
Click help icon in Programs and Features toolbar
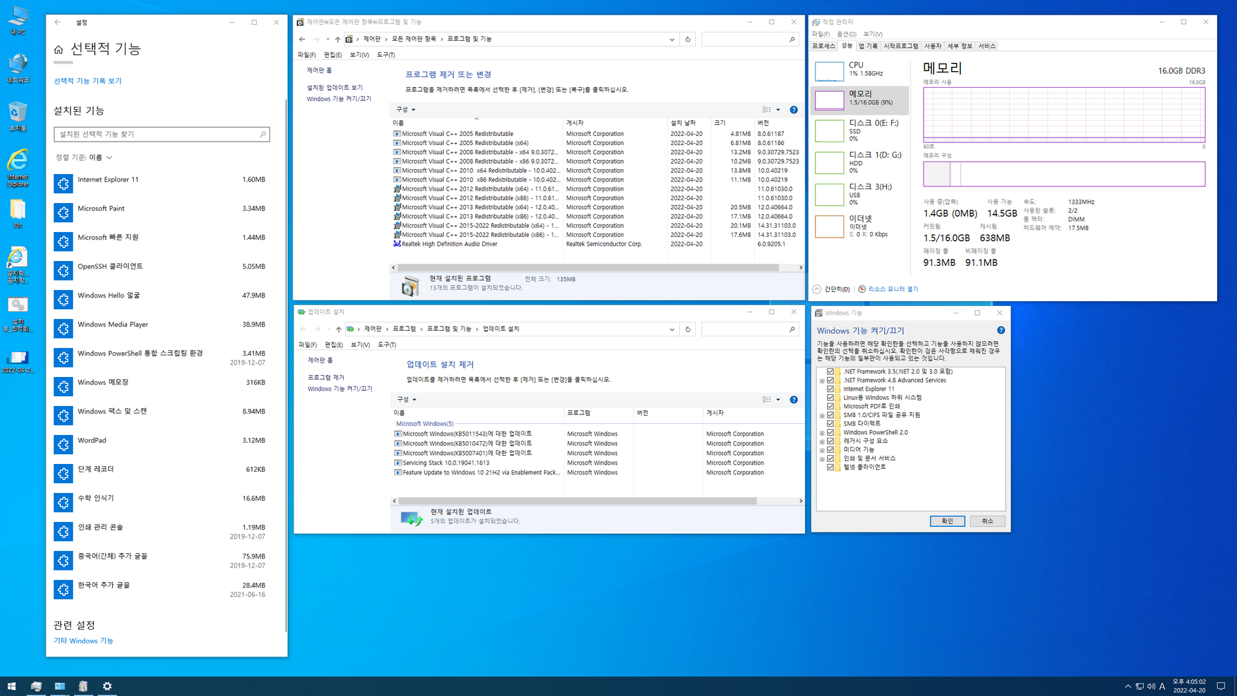tap(794, 110)
